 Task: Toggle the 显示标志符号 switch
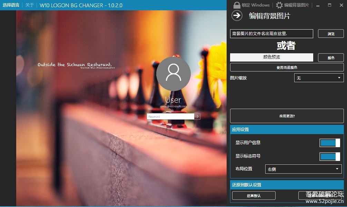(x=330, y=157)
